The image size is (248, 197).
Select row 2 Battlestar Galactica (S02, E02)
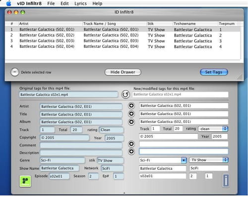[123, 35]
